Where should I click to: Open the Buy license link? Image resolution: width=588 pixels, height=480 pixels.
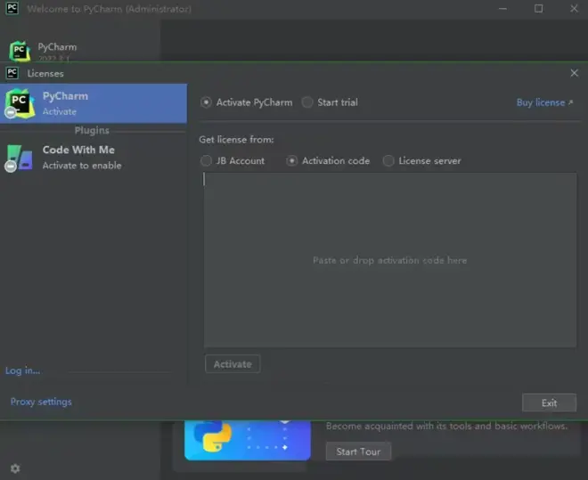pyautogui.click(x=544, y=102)
